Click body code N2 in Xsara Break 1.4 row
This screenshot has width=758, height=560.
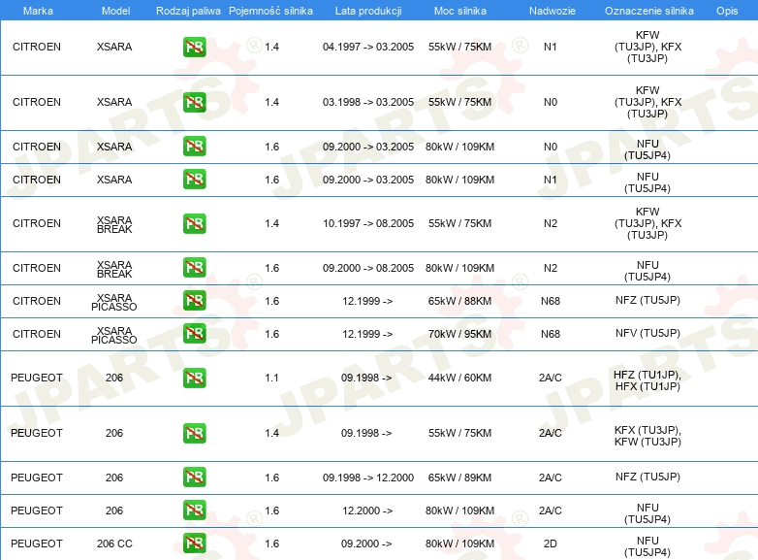click(x=551, y=223)
